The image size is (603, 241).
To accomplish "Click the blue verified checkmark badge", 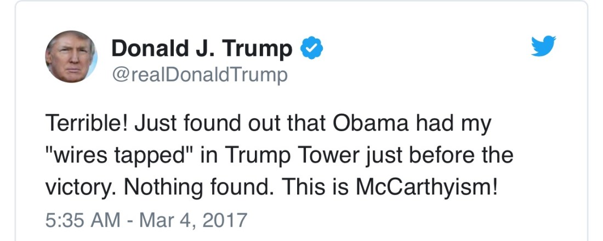I will pyautogui.click(x=311, y=50).
